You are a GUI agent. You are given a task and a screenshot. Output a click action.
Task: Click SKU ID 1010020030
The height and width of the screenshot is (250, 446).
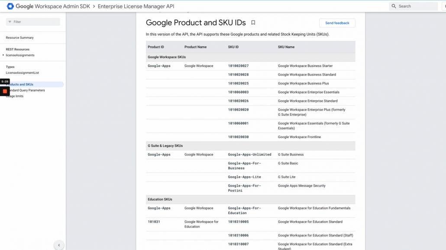[238, 137]
